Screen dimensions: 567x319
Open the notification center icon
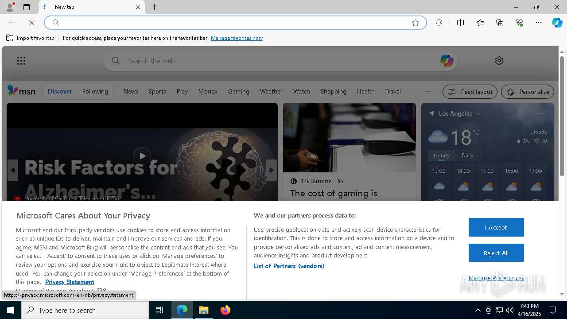[x=552, y=310]
